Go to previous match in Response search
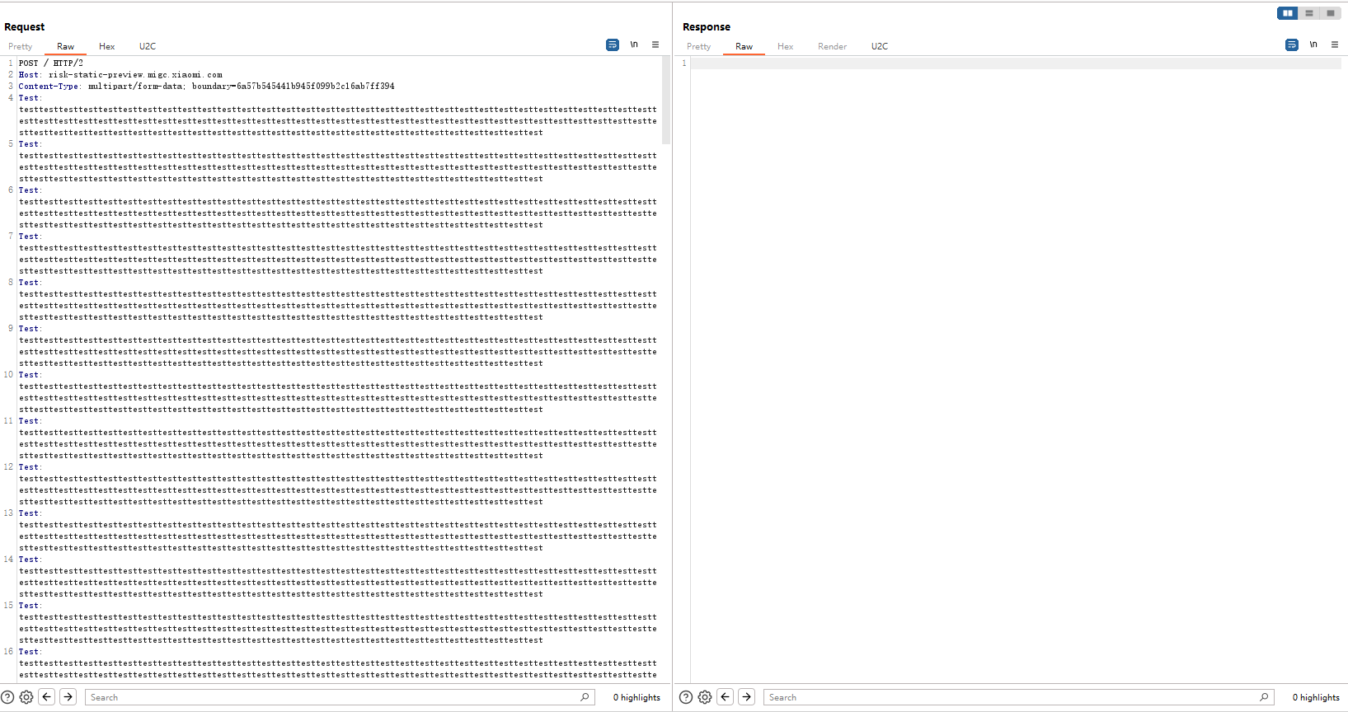Screen dimensions: 1348x712 [726, 697]
